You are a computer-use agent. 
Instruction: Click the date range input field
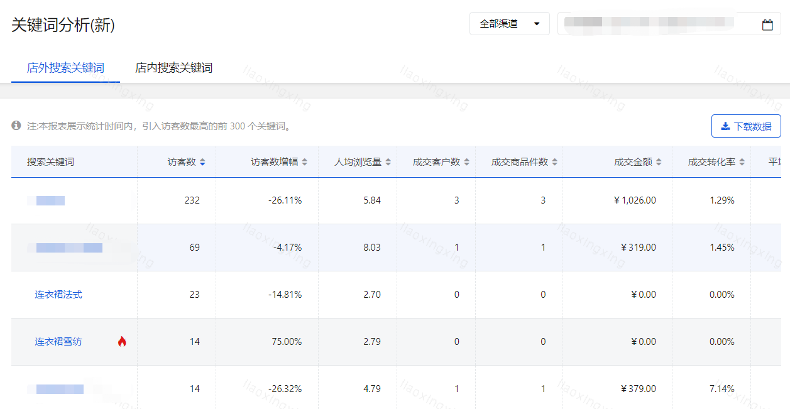tap(669, 24)
